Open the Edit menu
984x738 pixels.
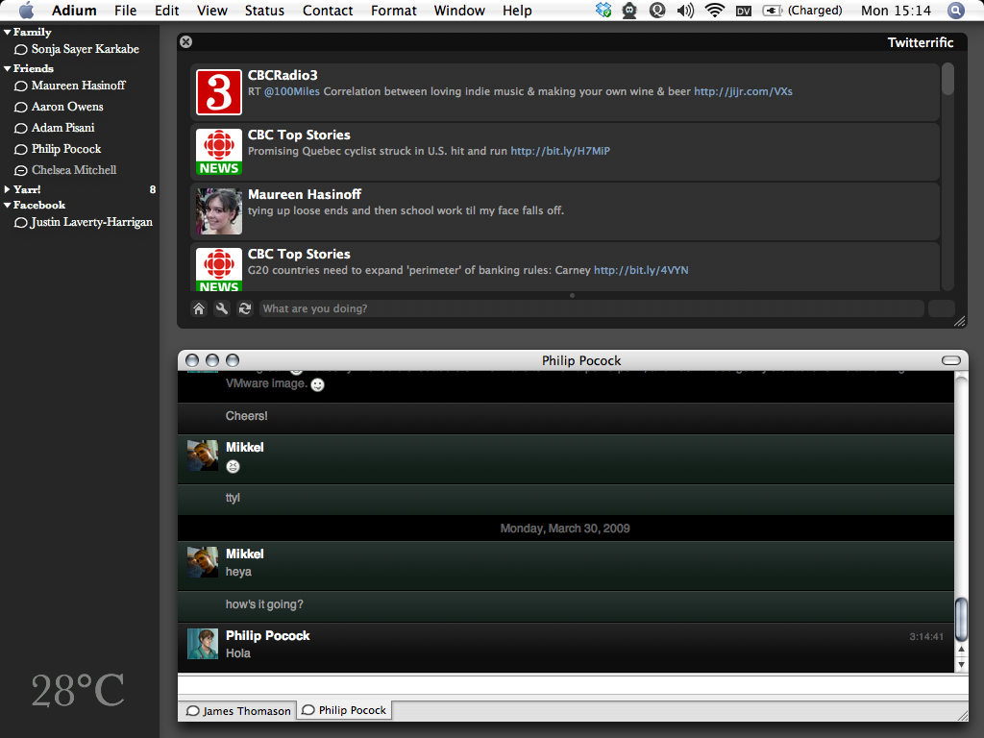[167, 11]
